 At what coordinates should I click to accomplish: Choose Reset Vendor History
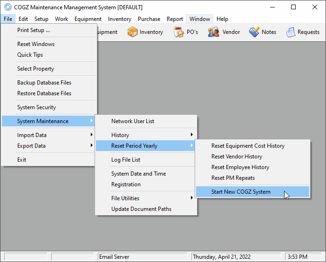click(x=252, y=157)
